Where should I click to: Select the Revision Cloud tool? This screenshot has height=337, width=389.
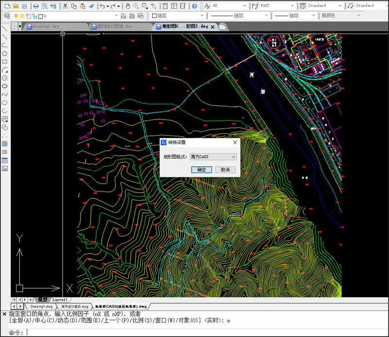pos(4,86)
